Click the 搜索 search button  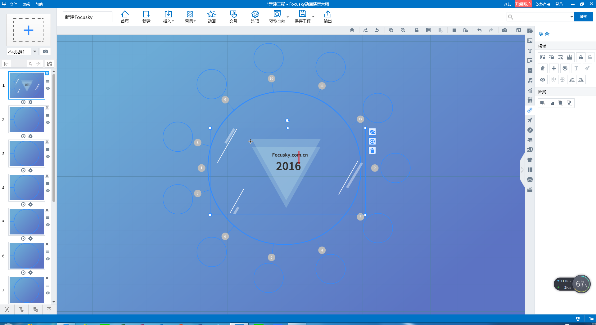tap(583, 17)
